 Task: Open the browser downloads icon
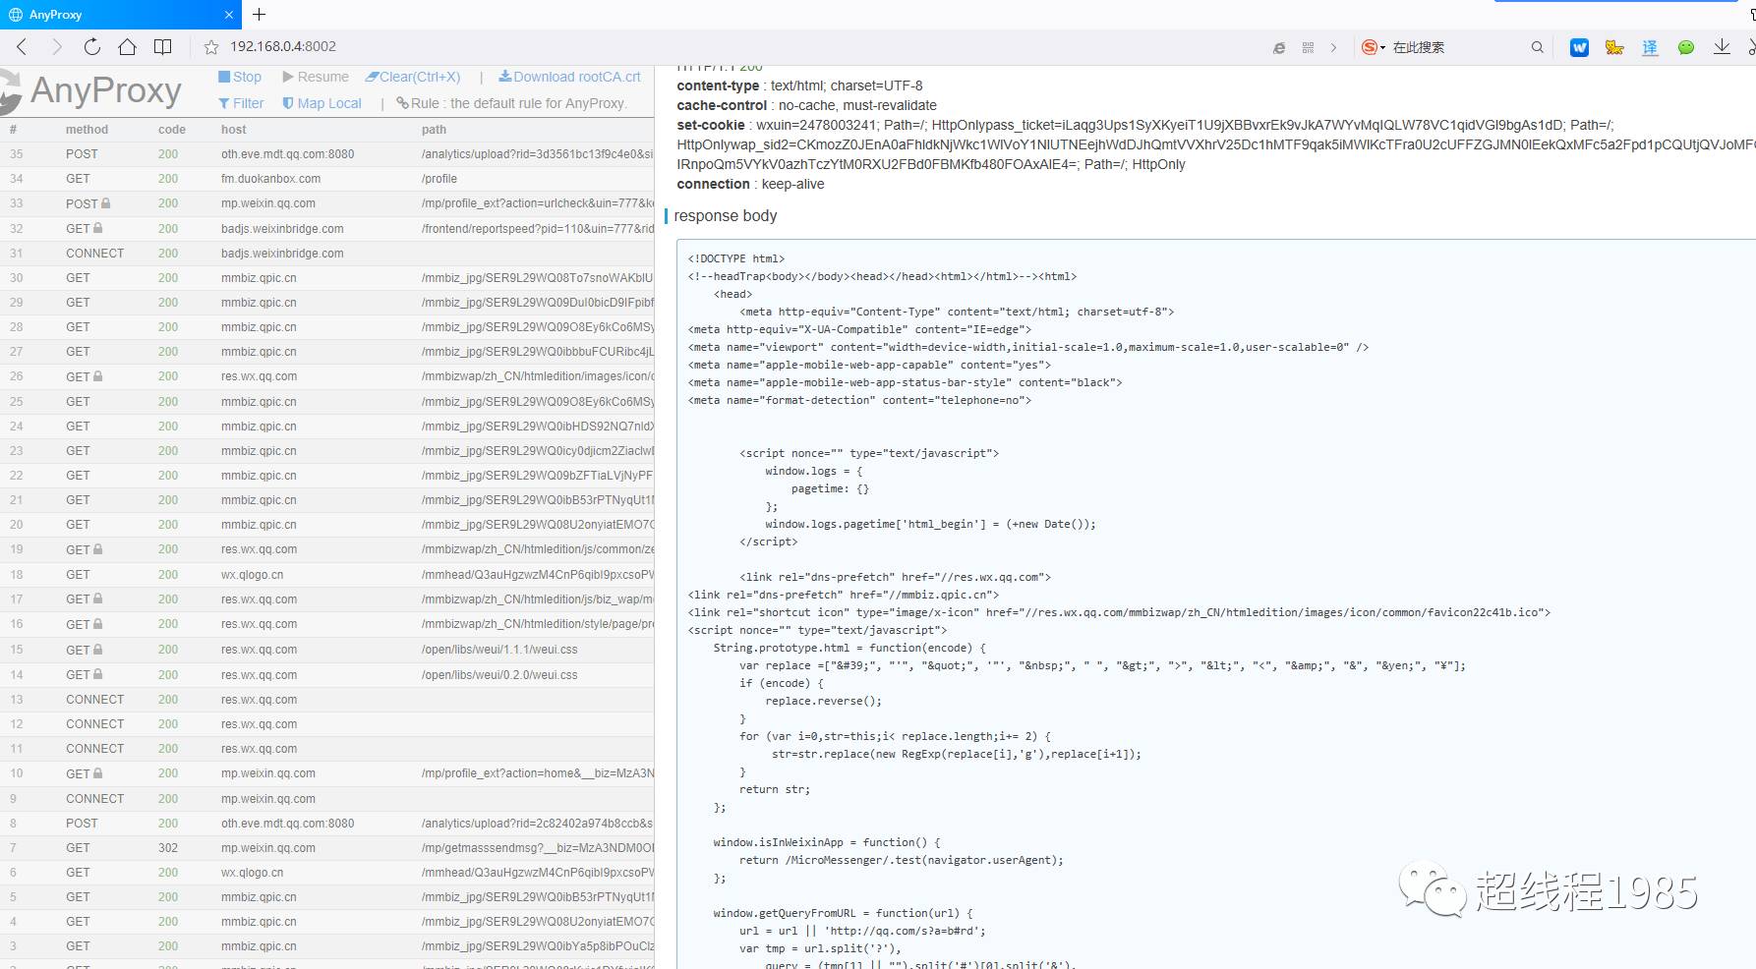click(1722, 47)
